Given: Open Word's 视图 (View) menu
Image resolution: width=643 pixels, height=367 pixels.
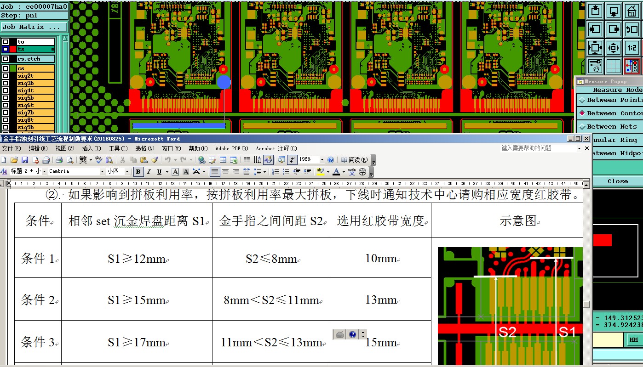Looking at the screenshot, I should click(x=65, y=148).
